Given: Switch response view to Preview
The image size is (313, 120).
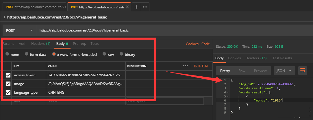Looking at the screenshot, I should (x=260, y=71).
